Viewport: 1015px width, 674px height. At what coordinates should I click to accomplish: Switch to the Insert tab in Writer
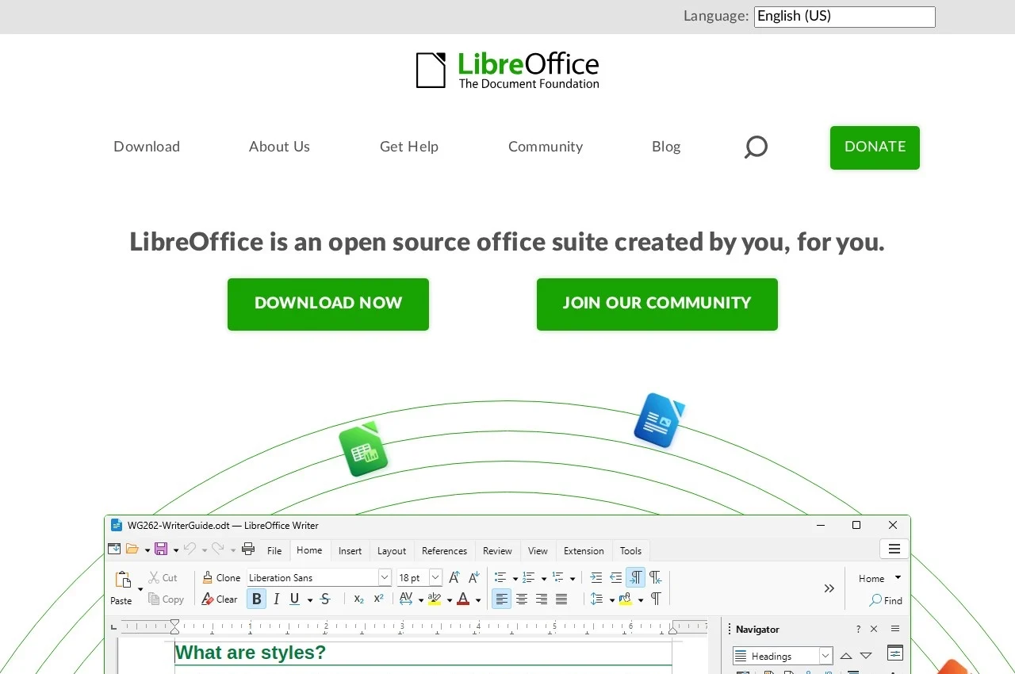[x=350, y=550]
